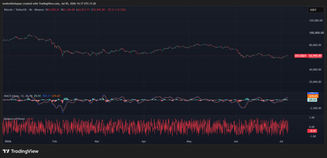This screenshot has width=327, height=158.
Task: Click the Apr label on time axis
Action: click(x=144, y=141)
